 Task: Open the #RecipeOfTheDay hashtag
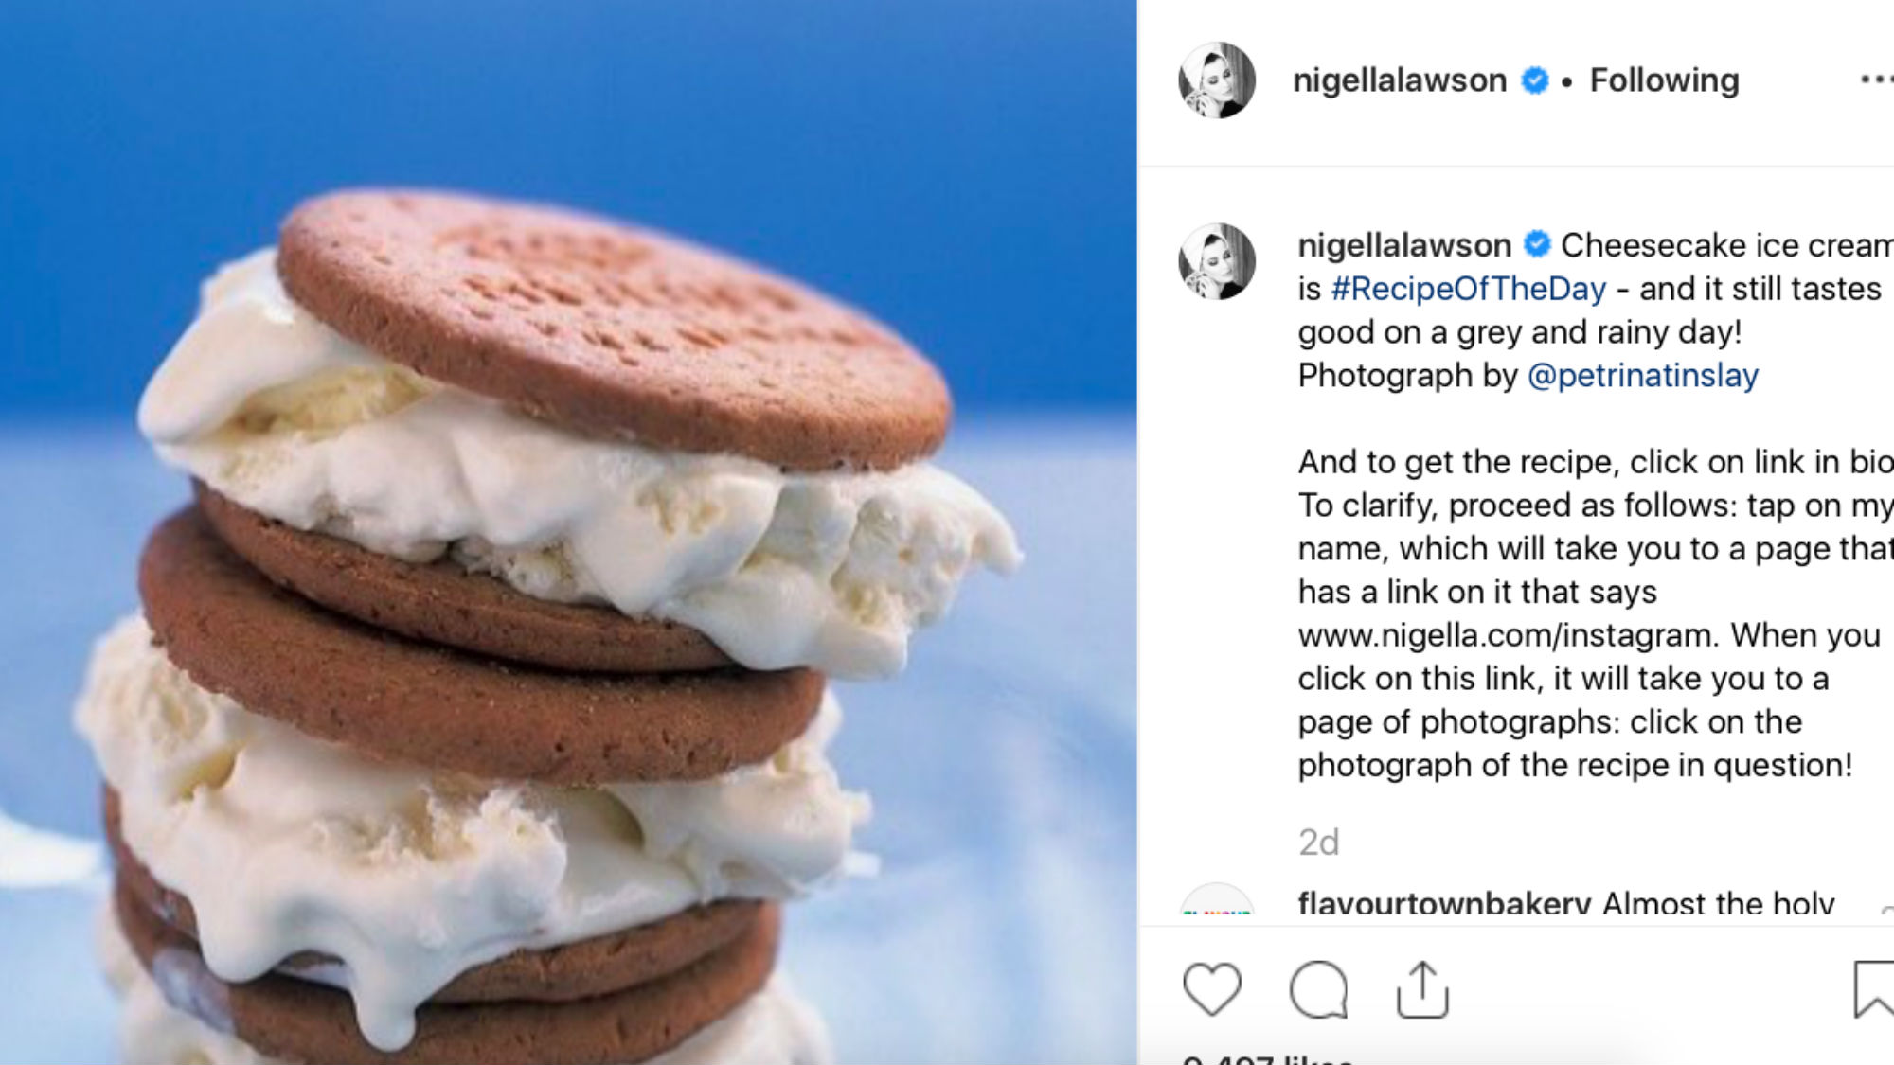pos(1468,289)
